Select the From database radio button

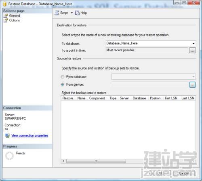[x=63, y=77]
